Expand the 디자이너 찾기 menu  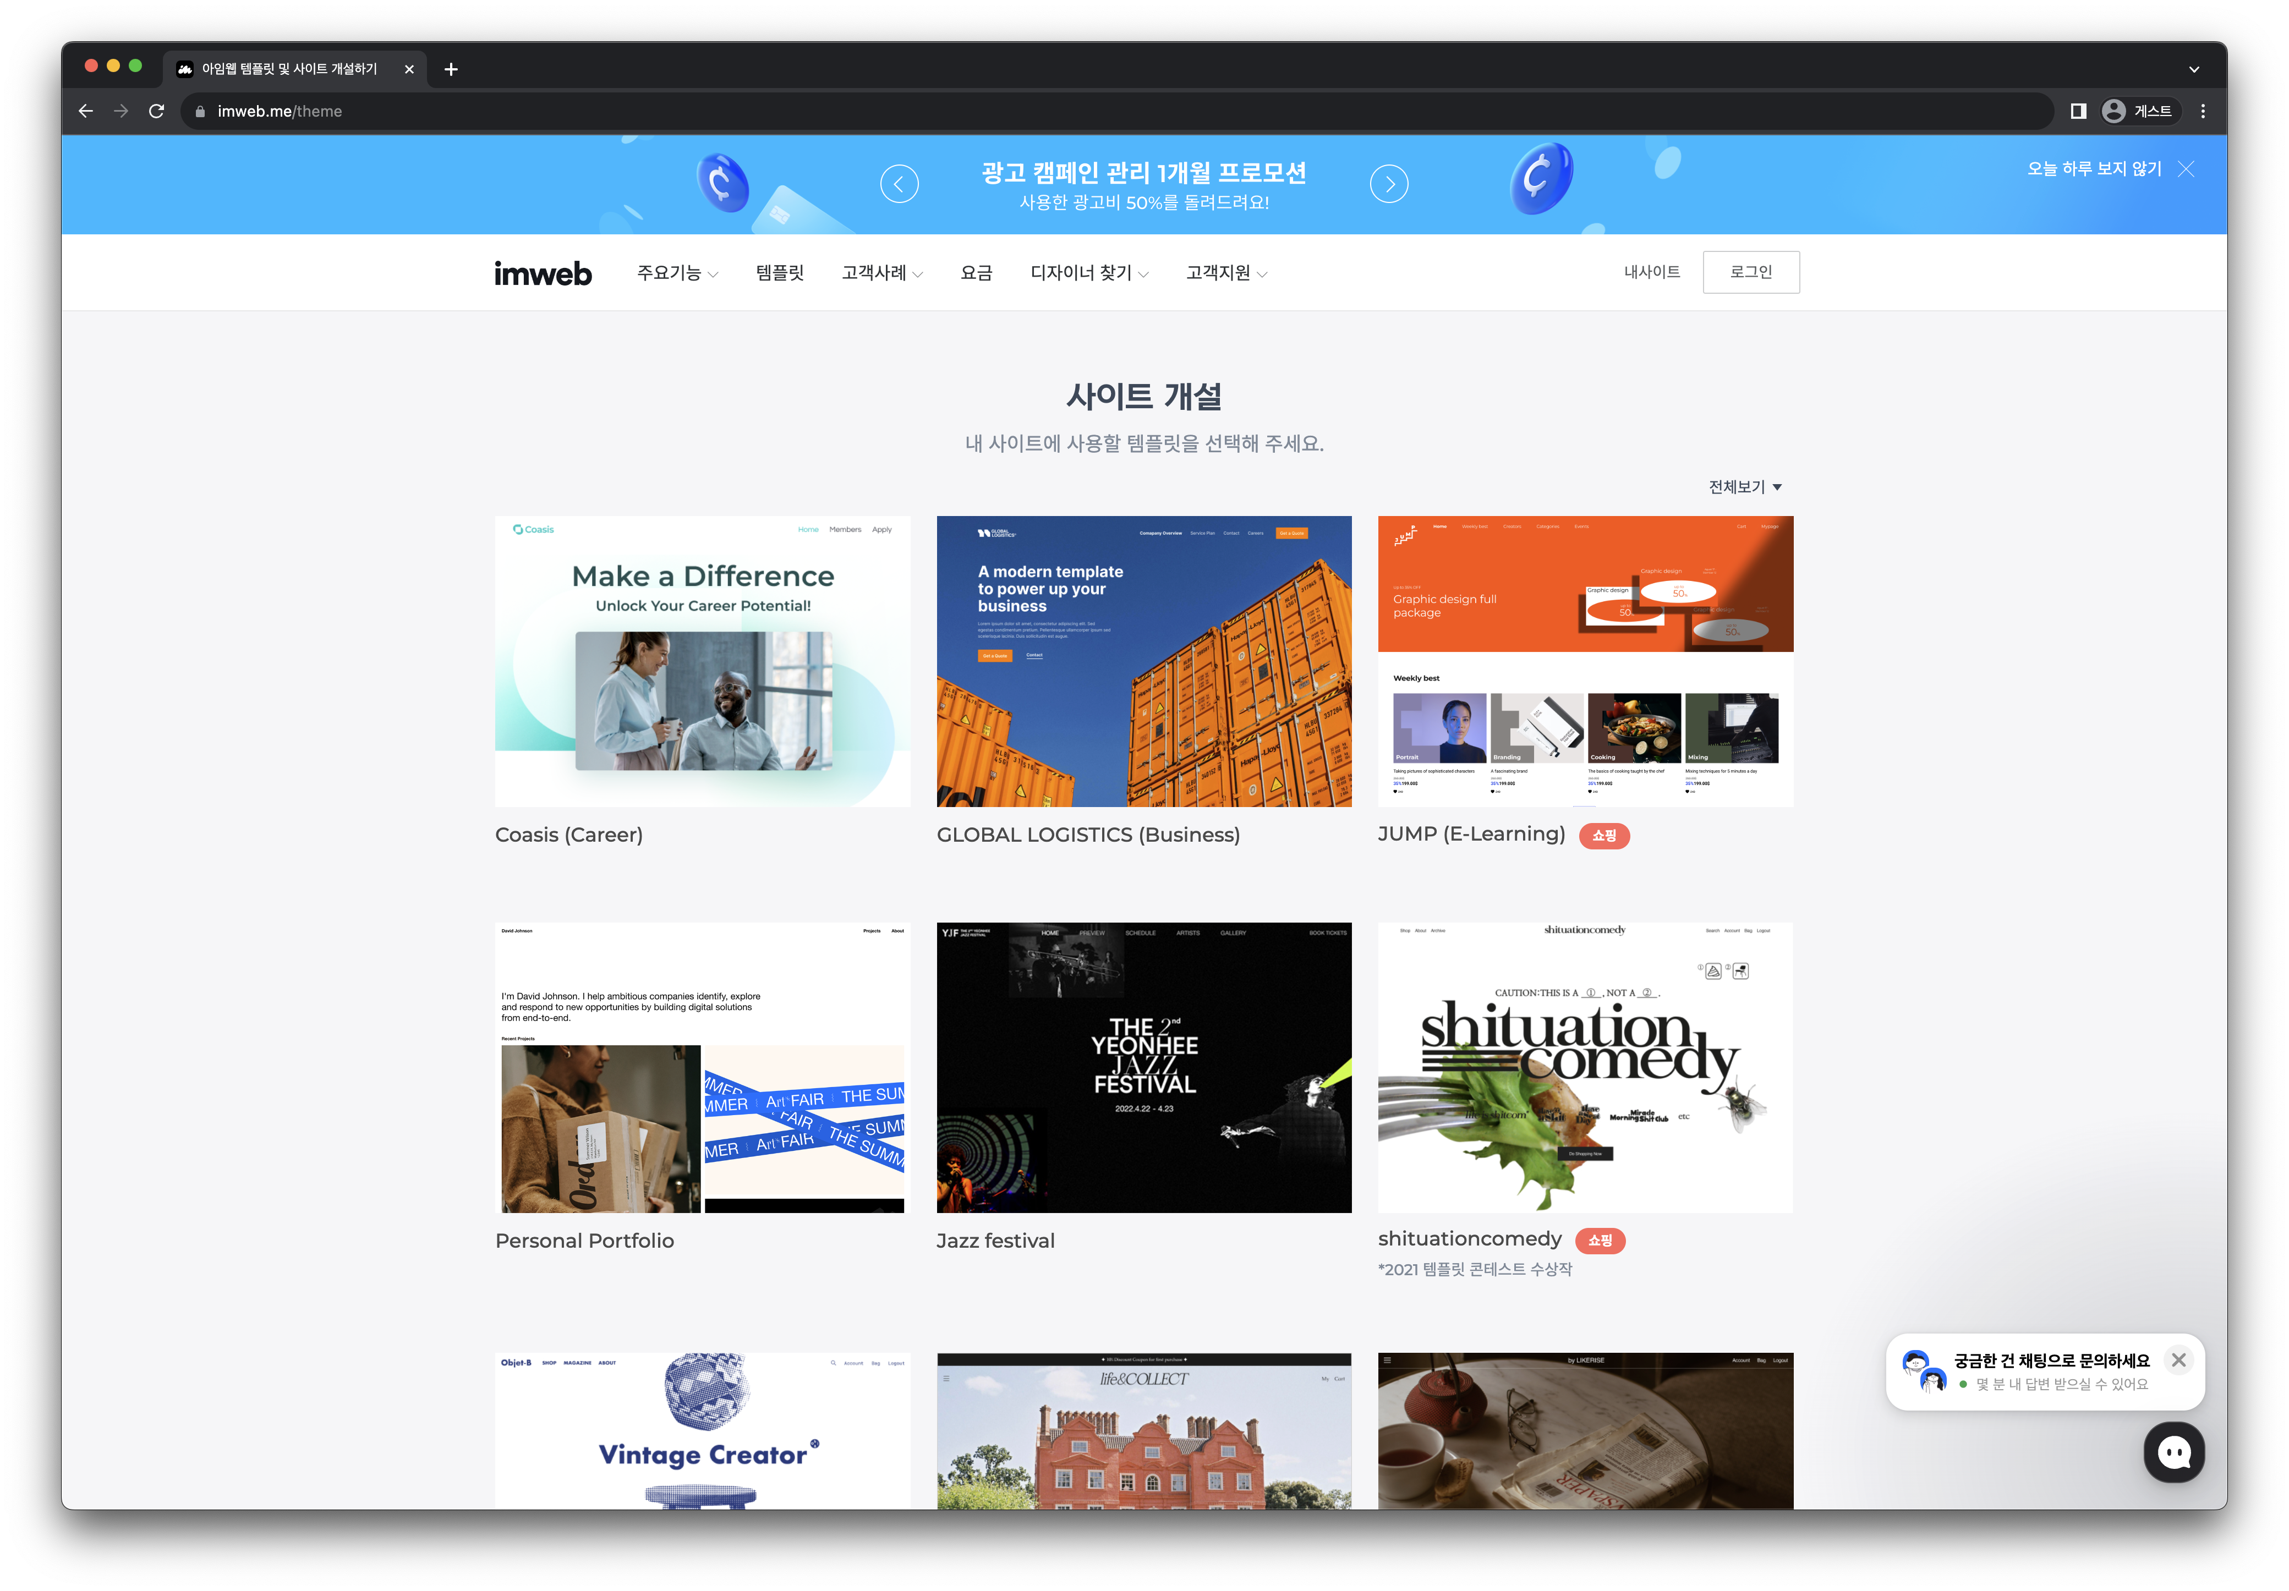pyautogui.click(x=1089, y=272)
